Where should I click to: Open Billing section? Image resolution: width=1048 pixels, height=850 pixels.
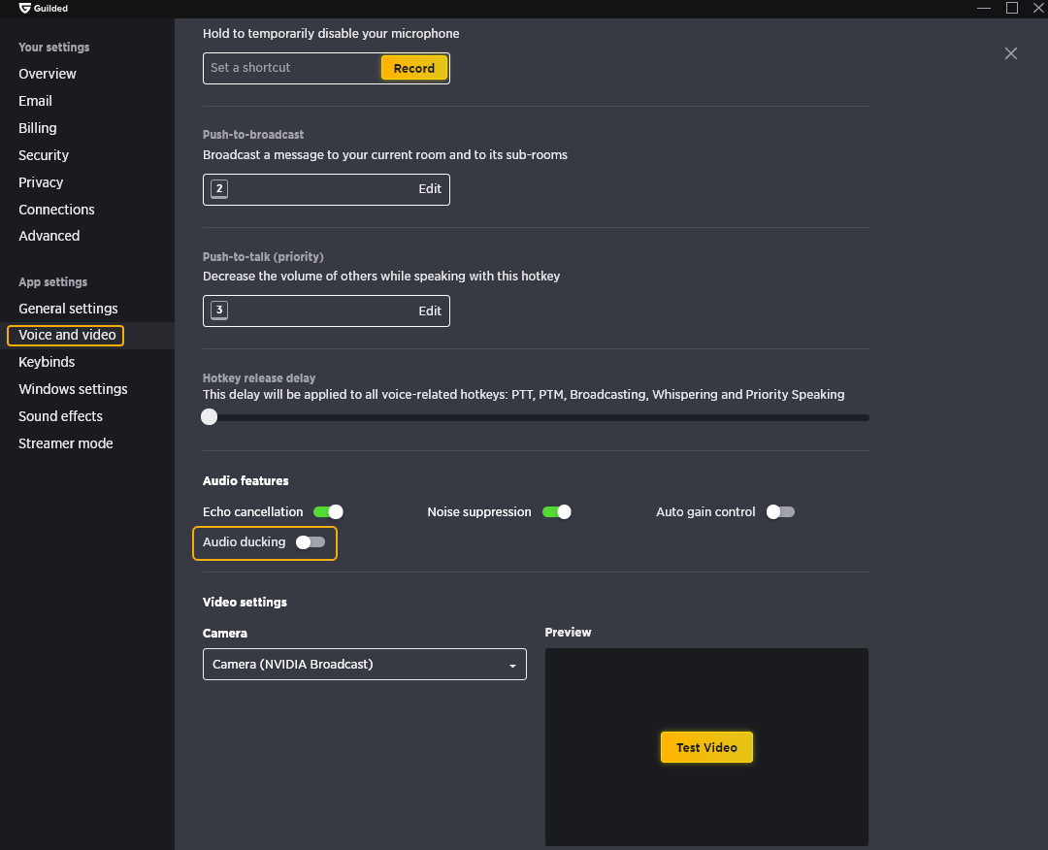click(38, 128)
